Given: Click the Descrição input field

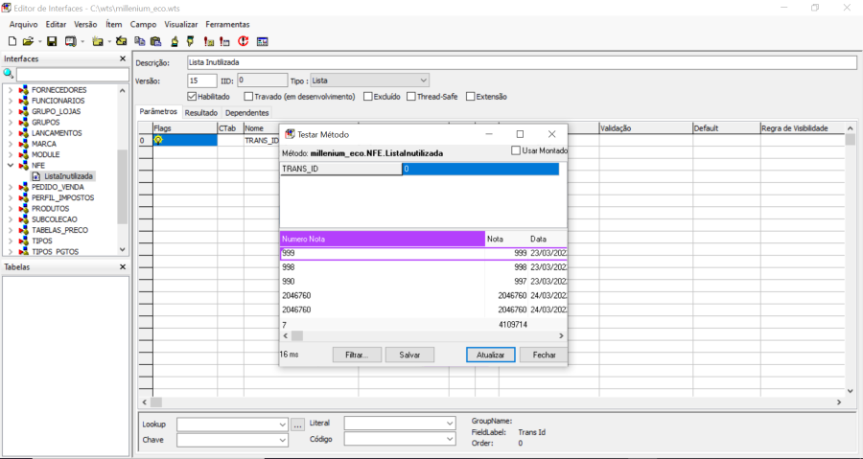Looking at the screenshot, I should pos(522,62).
